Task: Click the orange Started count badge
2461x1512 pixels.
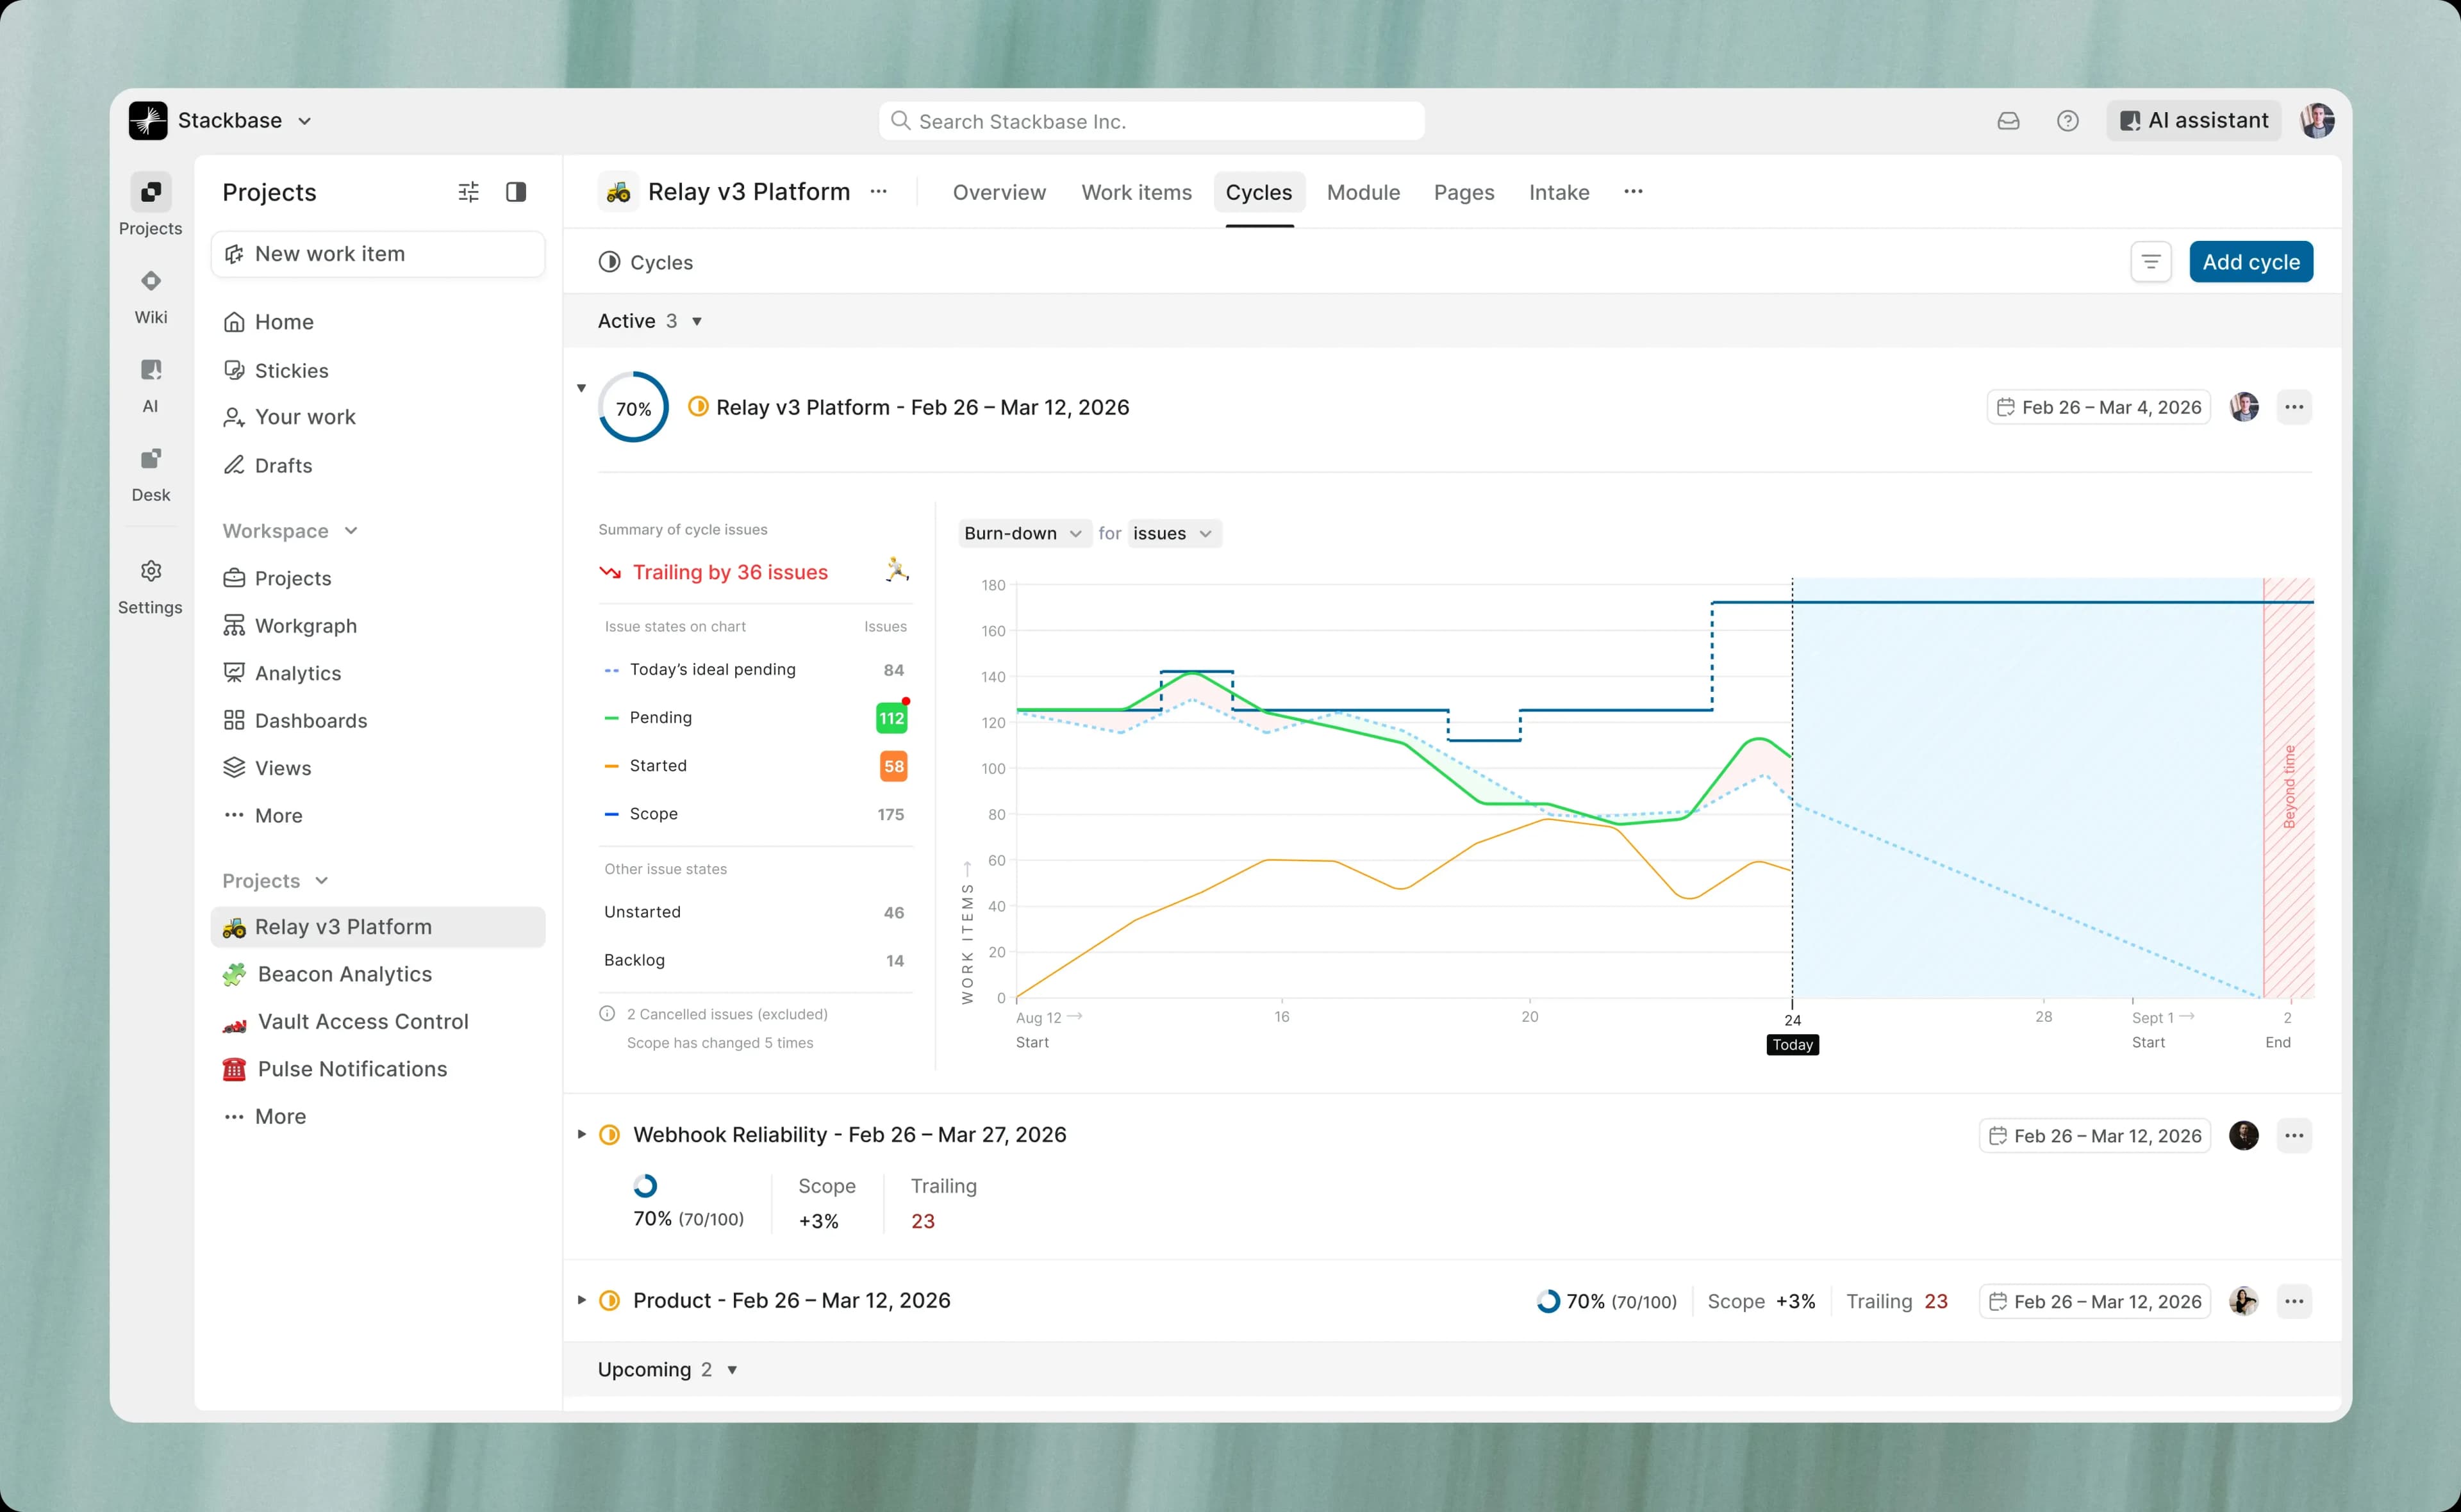Action: 893,766
